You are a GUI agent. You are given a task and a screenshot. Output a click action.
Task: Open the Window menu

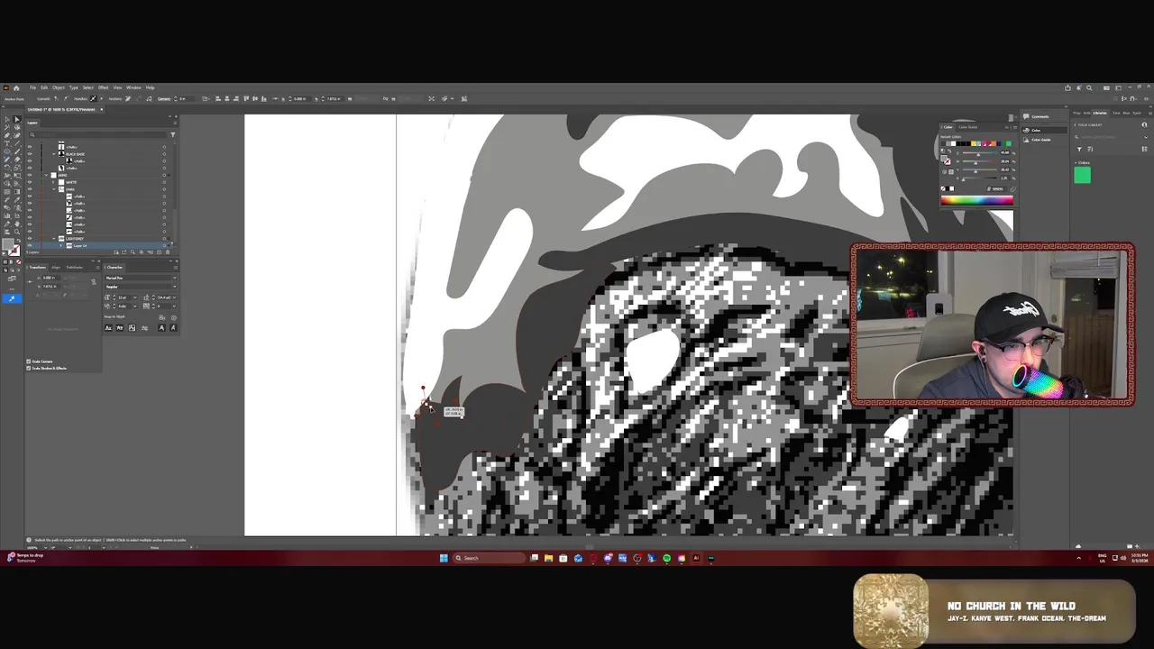click(x=133, y=87)
